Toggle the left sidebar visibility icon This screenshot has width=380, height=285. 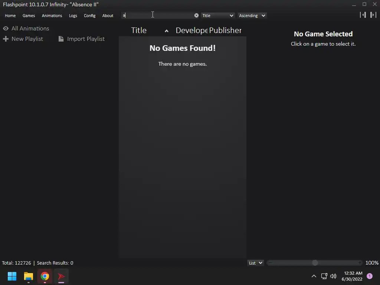(x=363, y=15)
